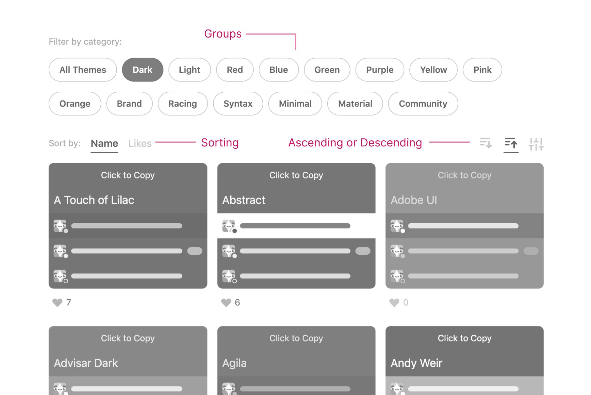Click first avatar icon in Abstract preview
Screen dimensions: 591x395
click(x=229, y=226)
